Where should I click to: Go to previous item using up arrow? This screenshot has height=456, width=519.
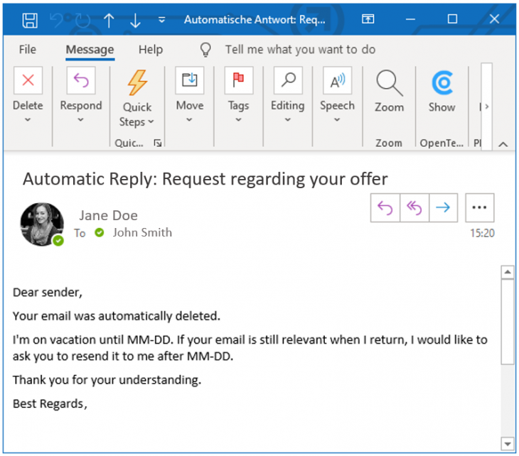(x=108, y=20)
